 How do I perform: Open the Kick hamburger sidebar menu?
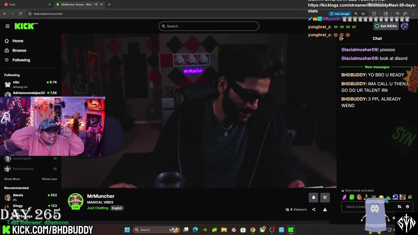(x=8, y=26)
